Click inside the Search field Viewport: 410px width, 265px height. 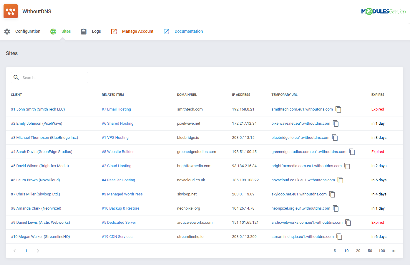coord(53,77)
